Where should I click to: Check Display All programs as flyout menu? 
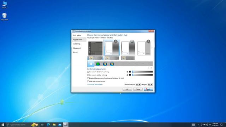(88, 78)
